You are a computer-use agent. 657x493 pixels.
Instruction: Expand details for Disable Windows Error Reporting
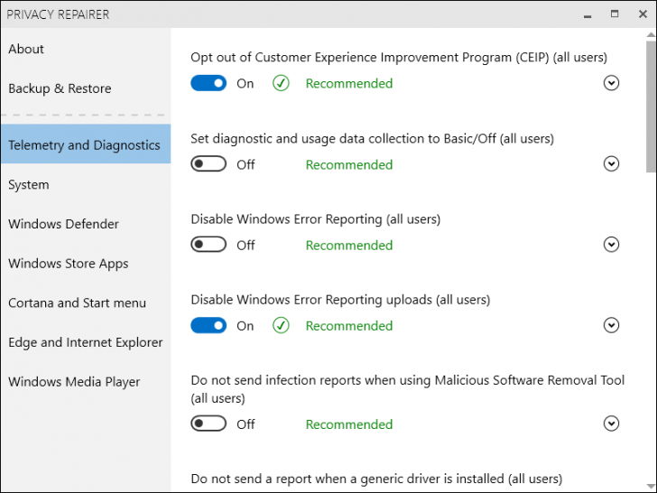611,245
